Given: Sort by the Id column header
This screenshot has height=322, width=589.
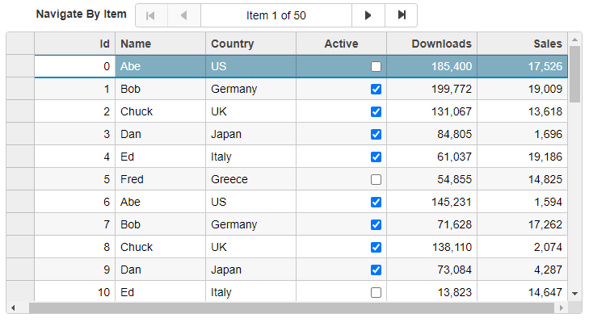Looking at the screenshot, I should tap(75, 44).
